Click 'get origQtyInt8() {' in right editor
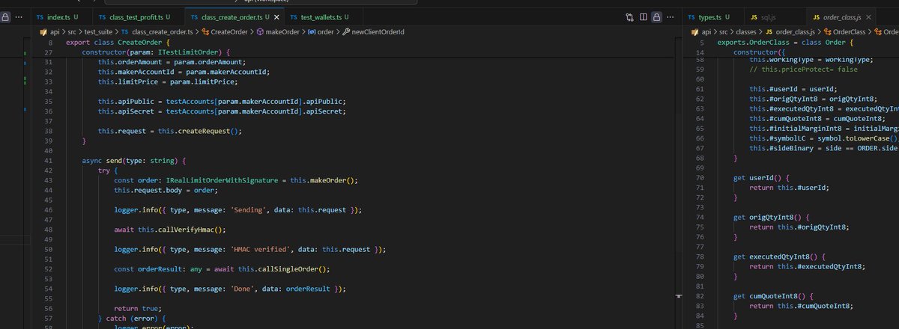Image resolution: width=899 pixels, height=329 pixels. 773,217
